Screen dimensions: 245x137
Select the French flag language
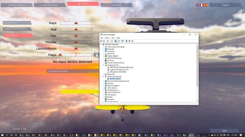202,5
